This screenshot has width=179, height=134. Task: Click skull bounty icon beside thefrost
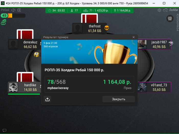(107, 28)
